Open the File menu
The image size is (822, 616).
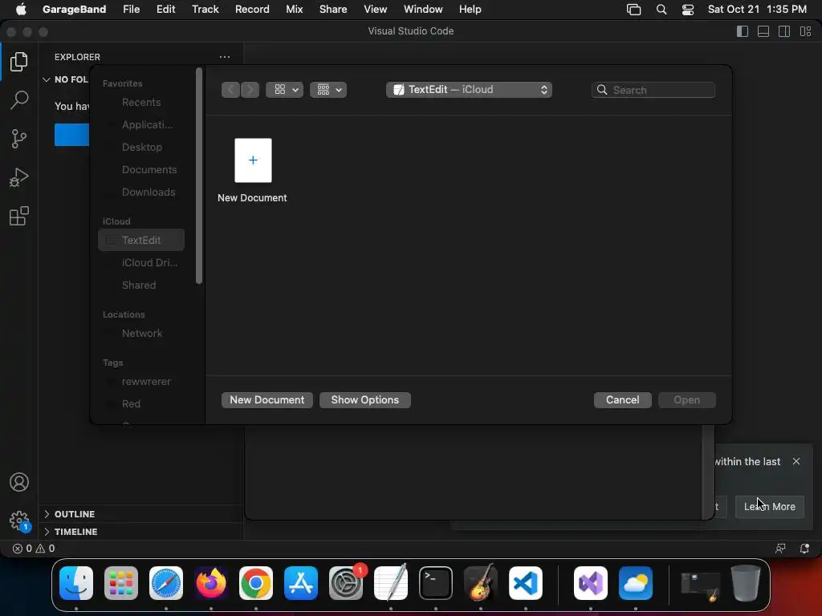[x=131, y=10]
